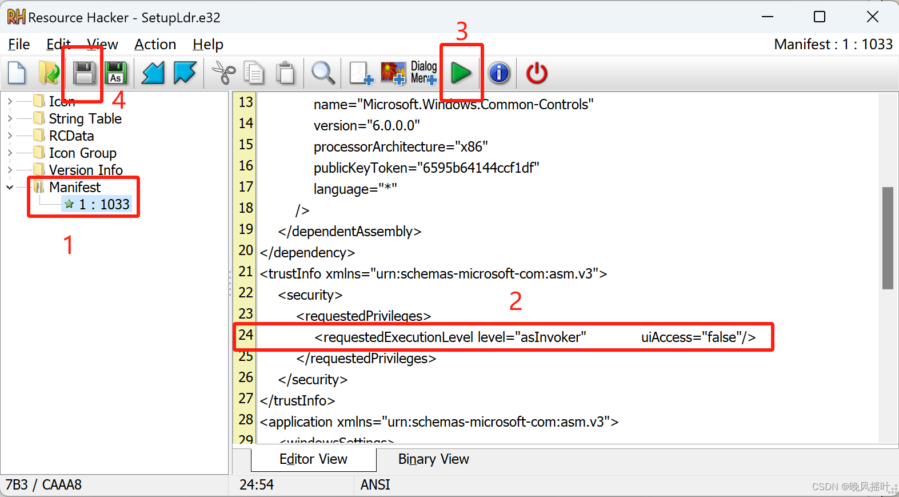899x497 pixels.
Task: Expand the Icon Group node
Action: pyautogui.click(x=10, y=153)
